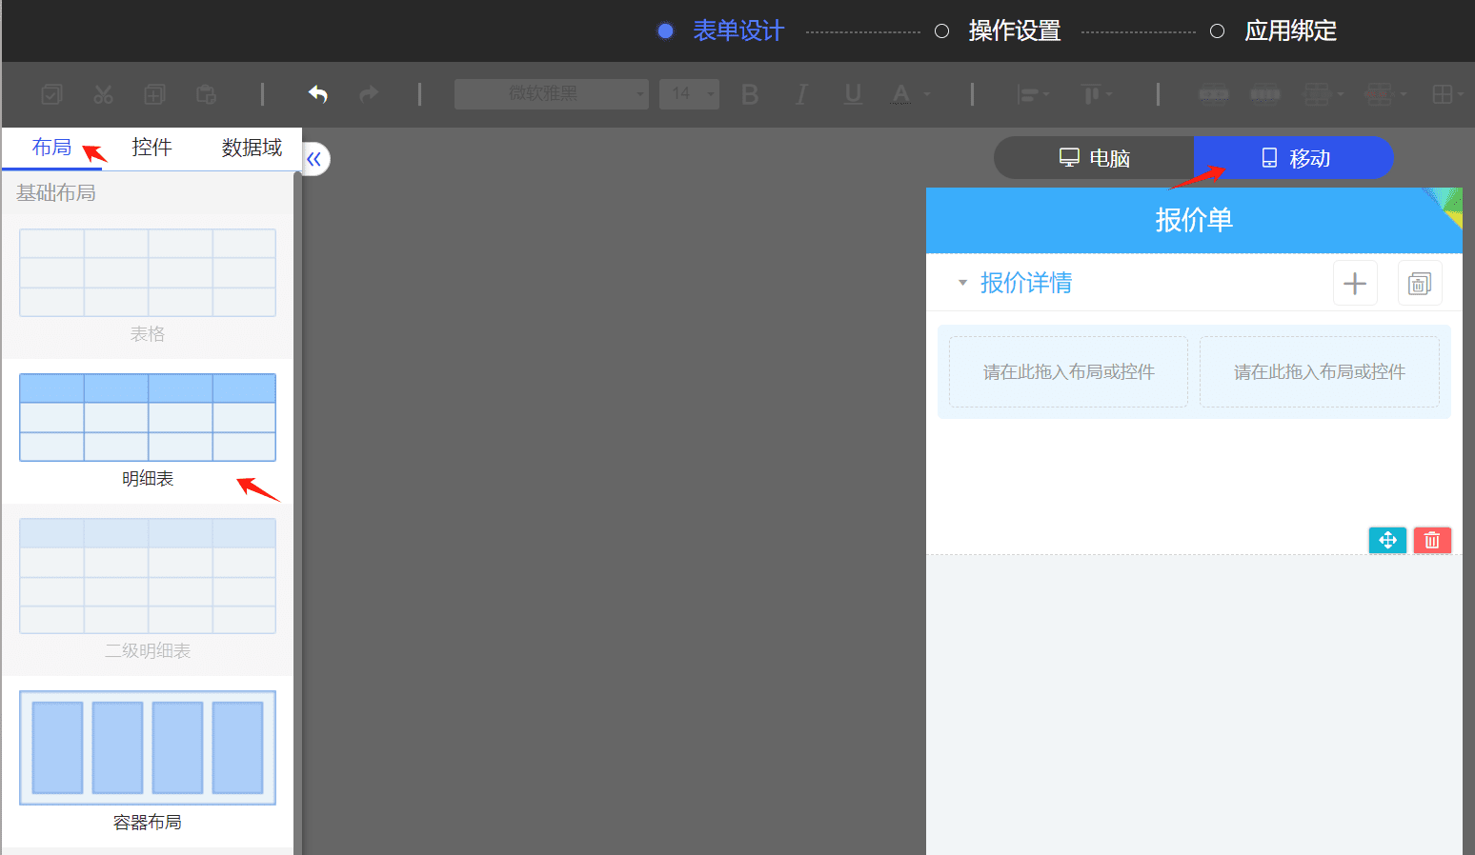The width and height of the screenshot is (1475, 855).
Task: Collapse the 报价详情 section triangle
Action: point(962,283)
